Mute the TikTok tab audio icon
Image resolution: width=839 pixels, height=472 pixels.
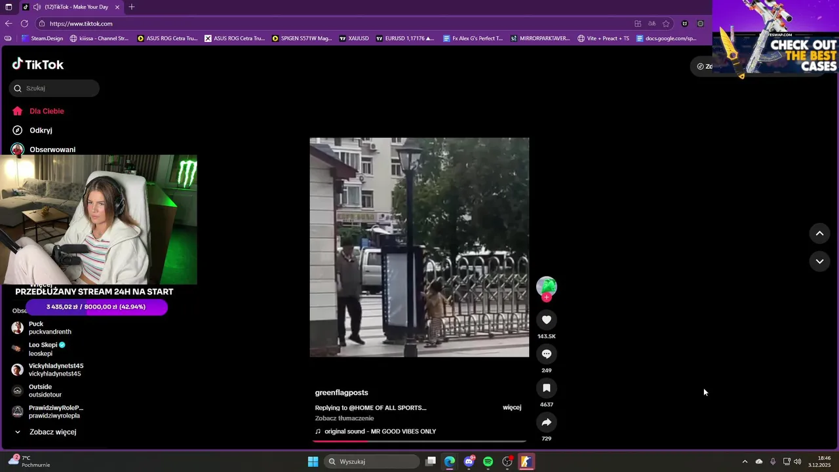click(37, 7)
